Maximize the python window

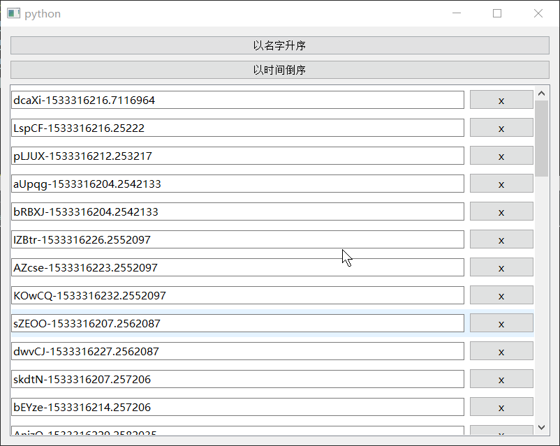(x=497, y=13)
